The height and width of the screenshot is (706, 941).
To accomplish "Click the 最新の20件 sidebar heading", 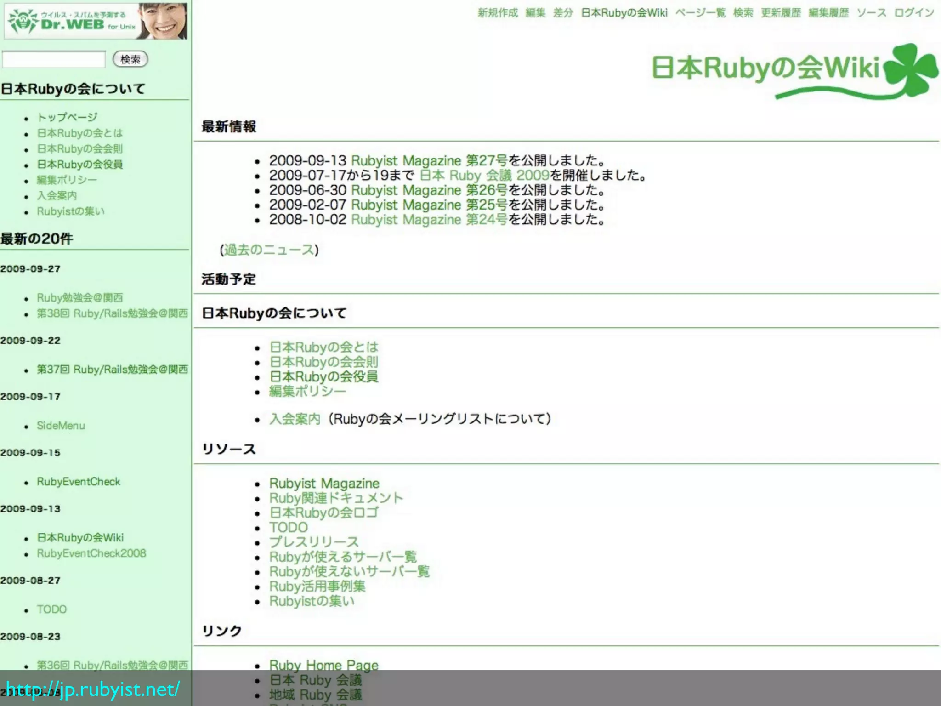I will [x=37, y=239].
